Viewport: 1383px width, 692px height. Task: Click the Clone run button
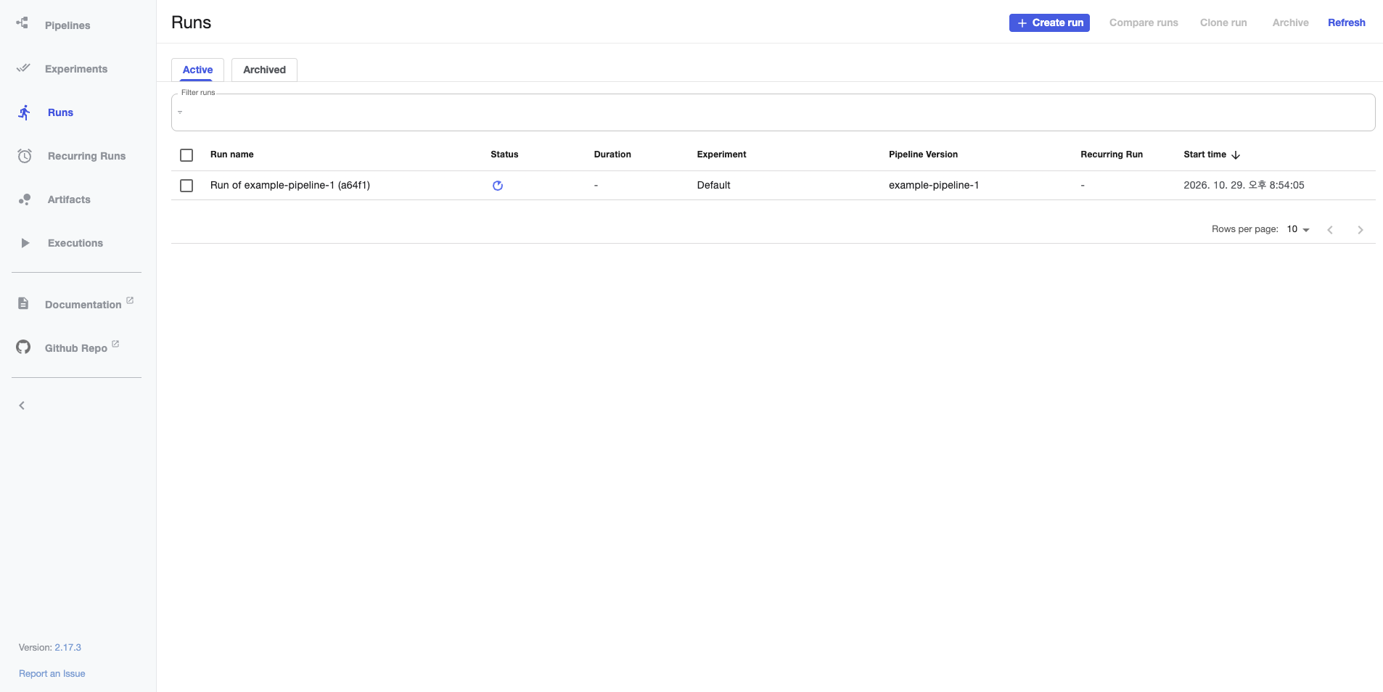point(1223,22)
